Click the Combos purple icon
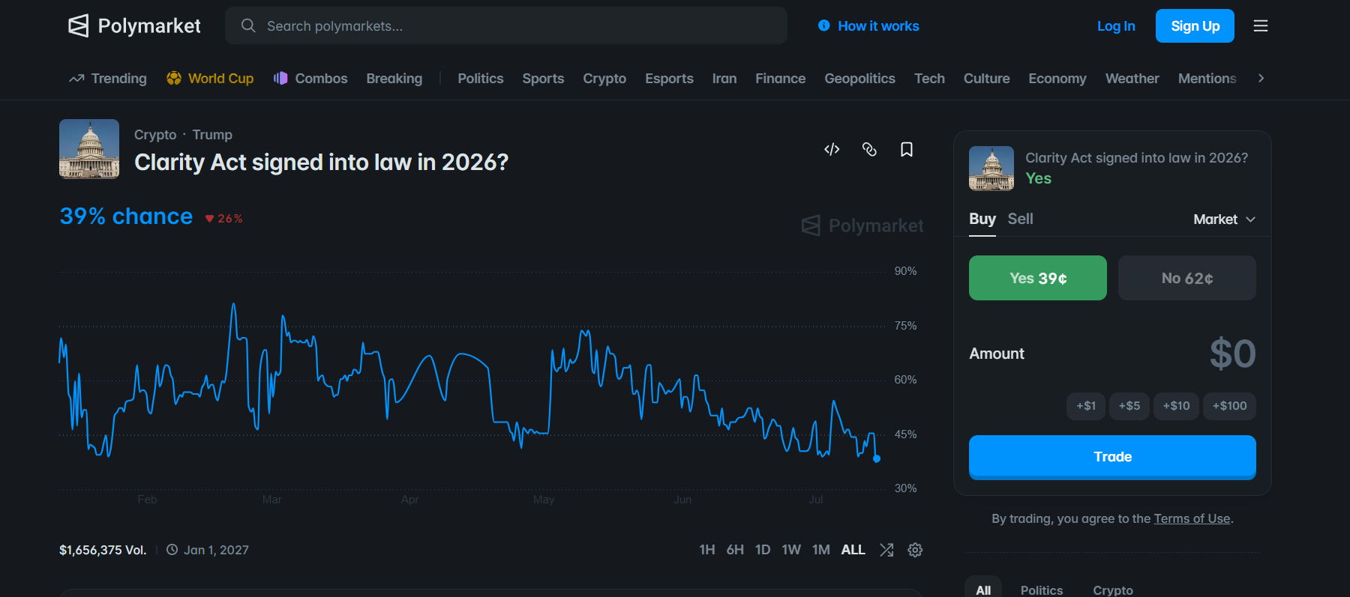The image size is (1350, 597). coord(280,79)
